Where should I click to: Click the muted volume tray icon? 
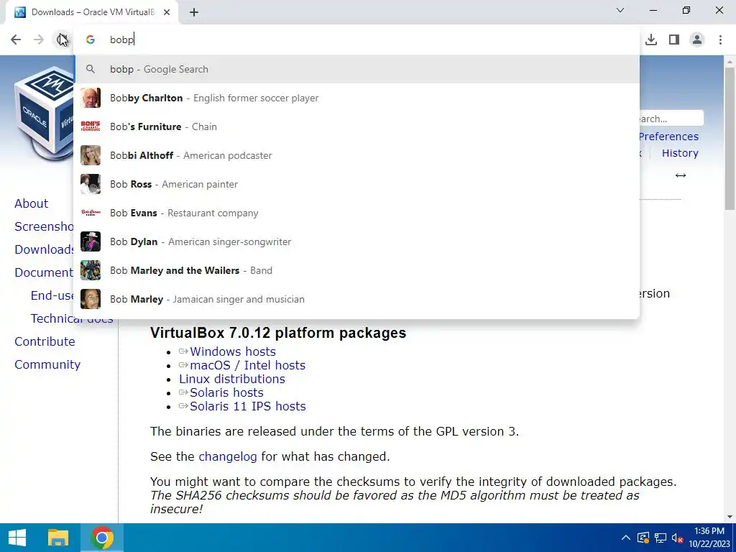[x=677, y=538]
